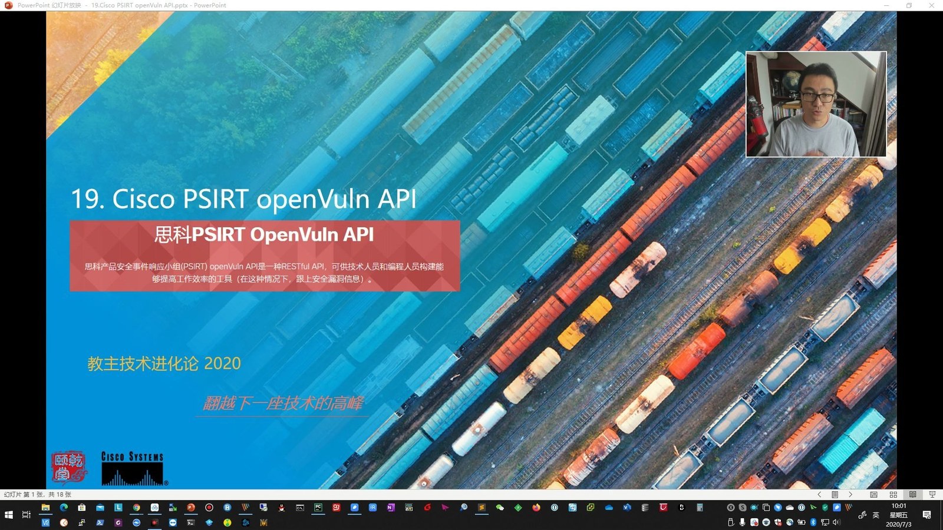Click the microphone tray icon

(742, 522)
